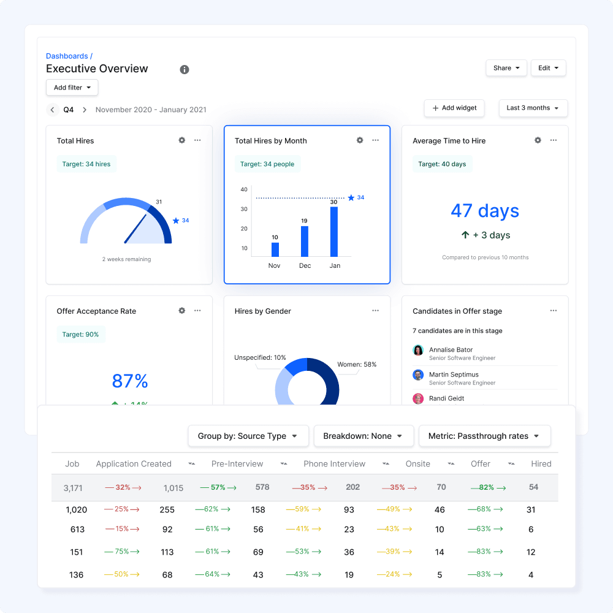Open settings gear on Offer Acceptance Rate

pyautogui.click(x=181, y=311)
